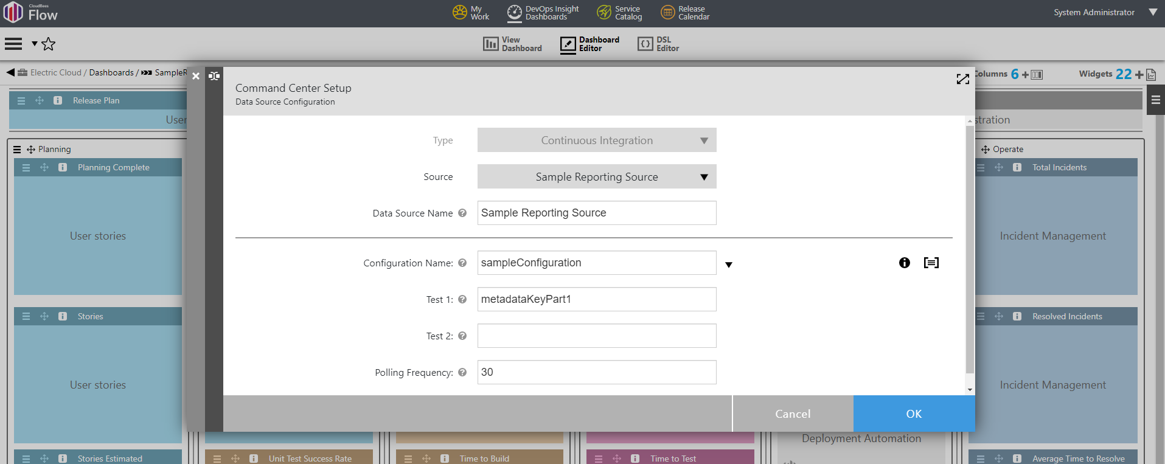Click the info icon near Configuration Name
The width and height of the screenshot is (1165, 464).
pyautogui.click(x=905, y=263)
